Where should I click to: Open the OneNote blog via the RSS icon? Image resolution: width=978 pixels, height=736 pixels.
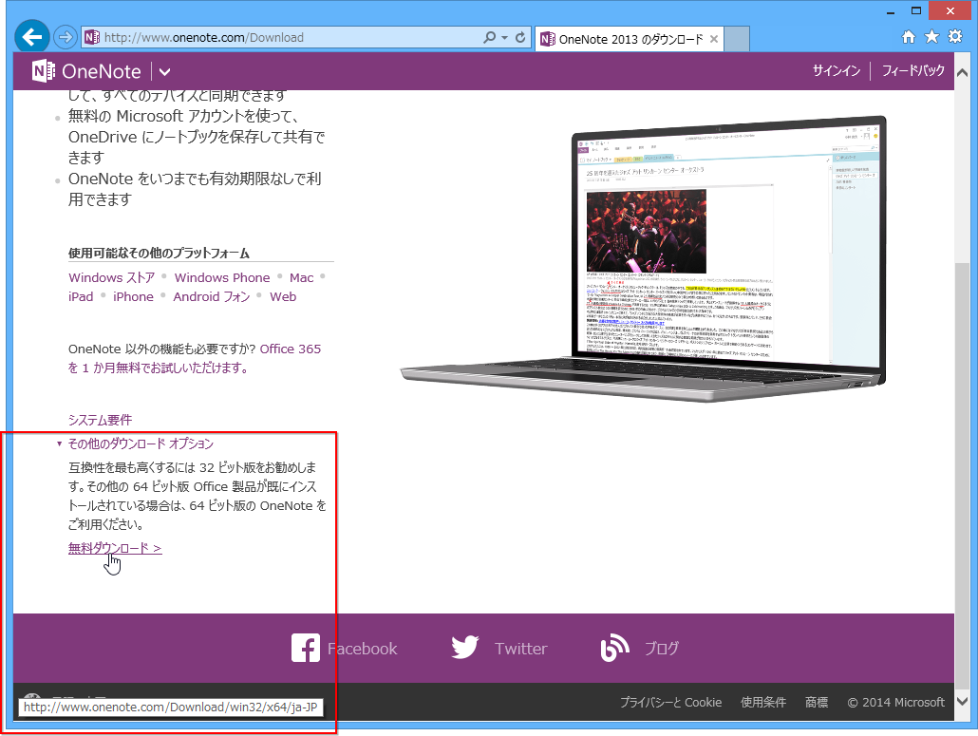(614, 648)
